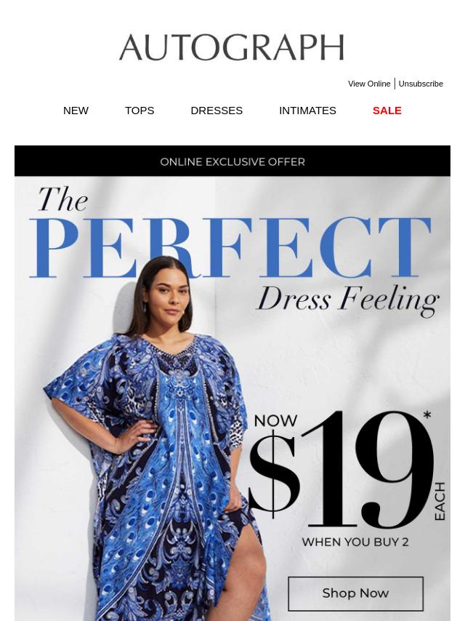Click the Online Exclusive Offer black banner
Image resolution: width=465 pixels, height=621 pixels.
click(x=232, y=161)
